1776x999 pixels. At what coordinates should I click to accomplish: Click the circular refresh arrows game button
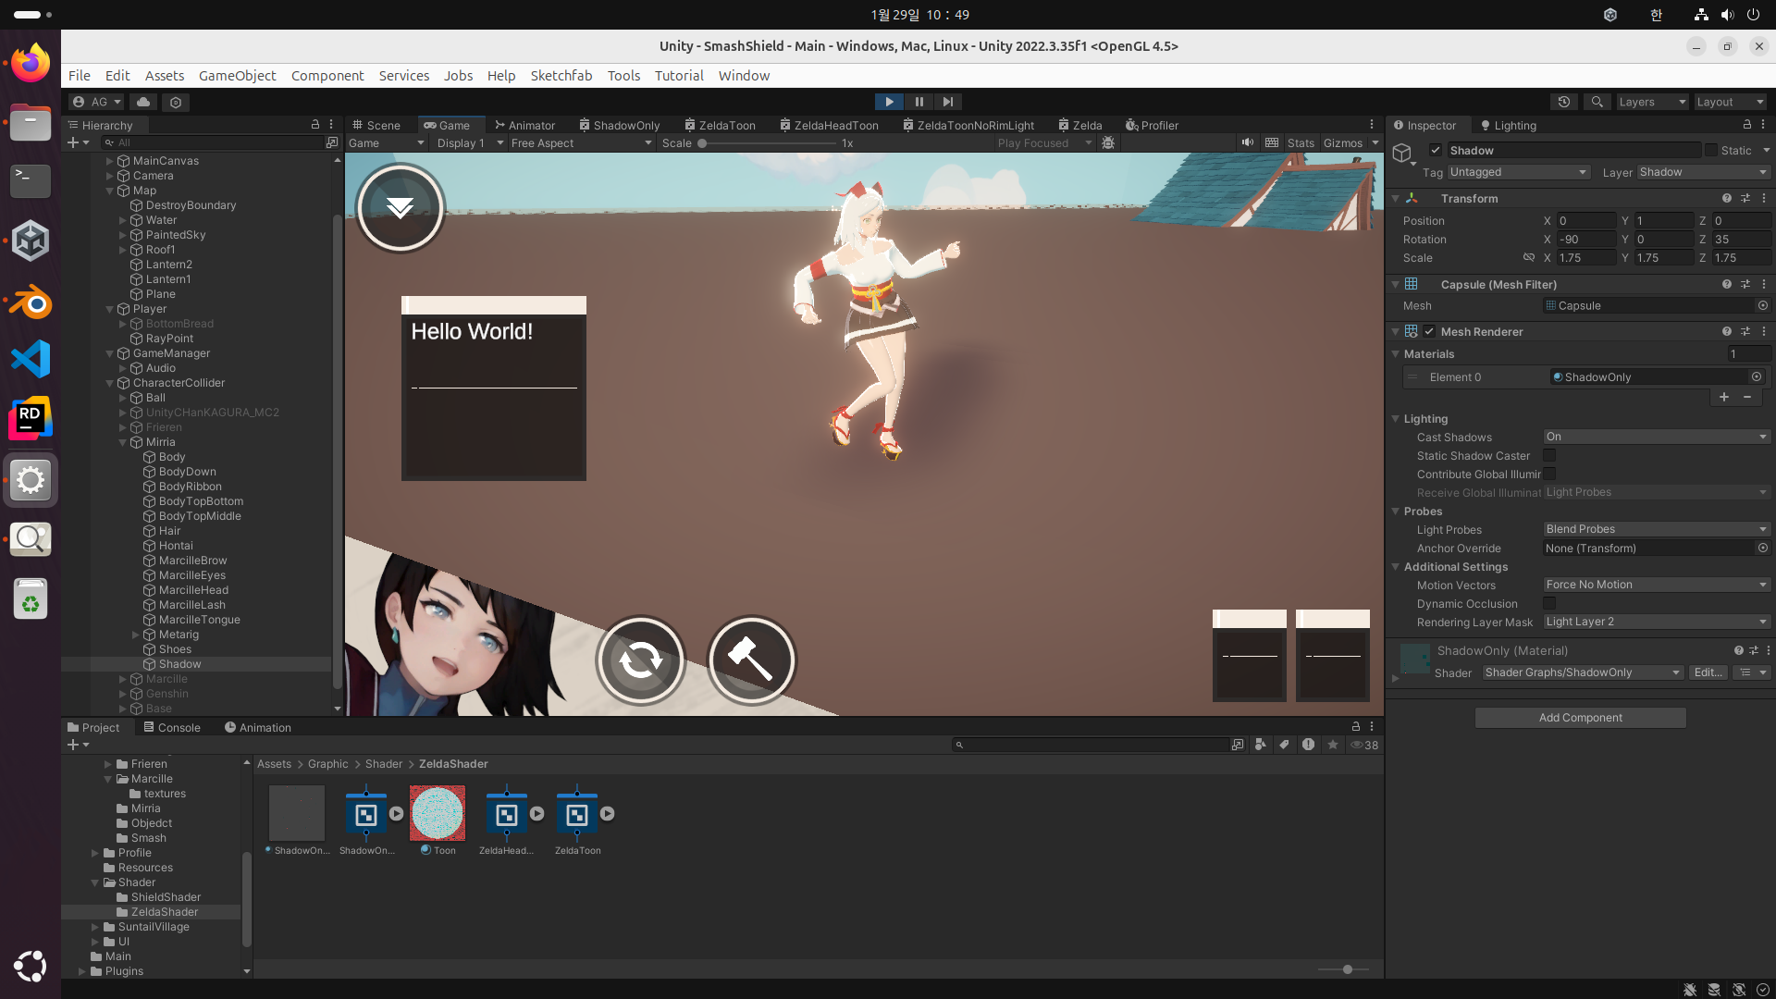[x=640, y=660]
